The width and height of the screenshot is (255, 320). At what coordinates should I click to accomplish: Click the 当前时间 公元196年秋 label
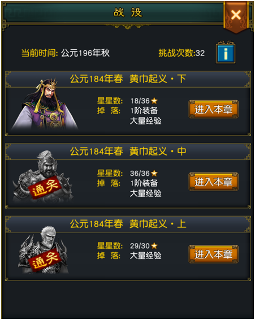66,53
